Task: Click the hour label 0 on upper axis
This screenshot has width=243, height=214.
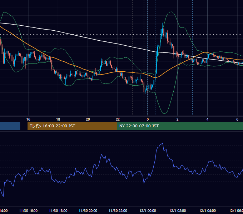Action: pyautogui.click(x=148, y=119)
